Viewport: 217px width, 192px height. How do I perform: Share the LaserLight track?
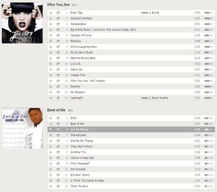pyautogui.click(x=58, y=98)
